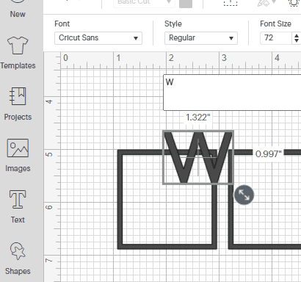Open the Templates t-shirt icon
The height and width of the screenshot is (282, 301).
point(18,46)
